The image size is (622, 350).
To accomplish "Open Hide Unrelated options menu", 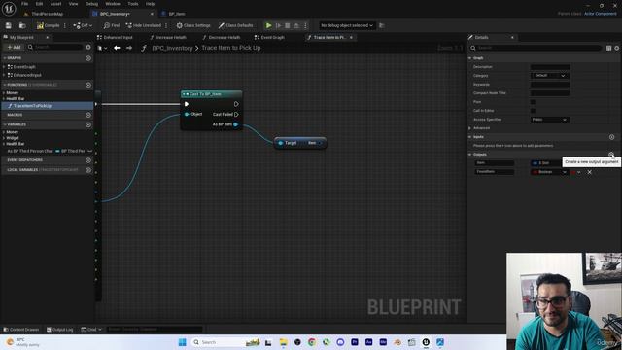I will point(166,25).
